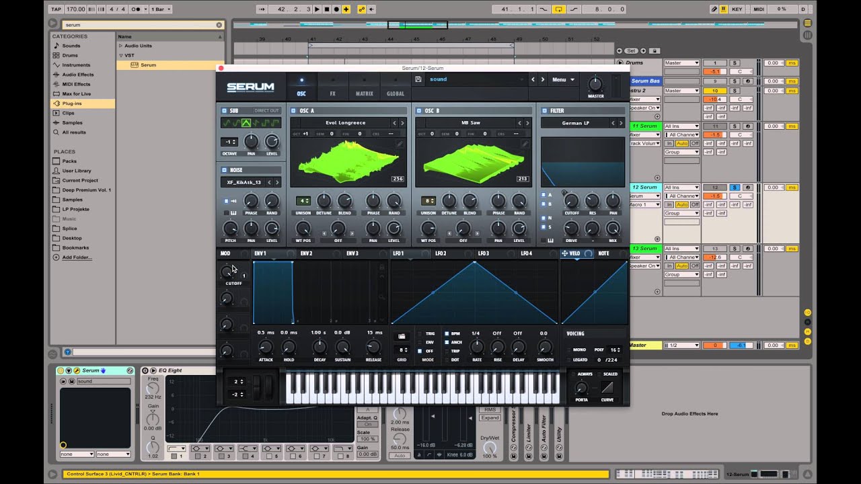Open the XF_KikAtk_13 noise sample selector
The height and width of the screenshot is (484, 861).
244,182
